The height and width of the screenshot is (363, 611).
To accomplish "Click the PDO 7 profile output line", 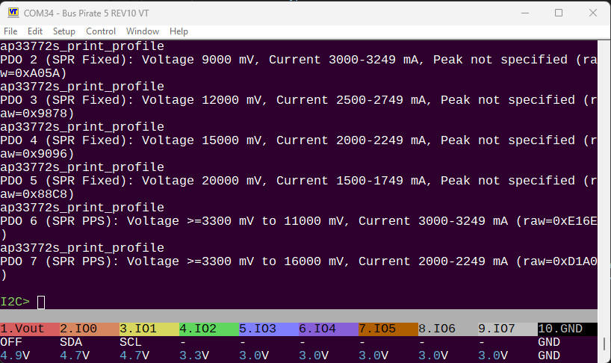I will pyautogui.click(x=299, y=261).
